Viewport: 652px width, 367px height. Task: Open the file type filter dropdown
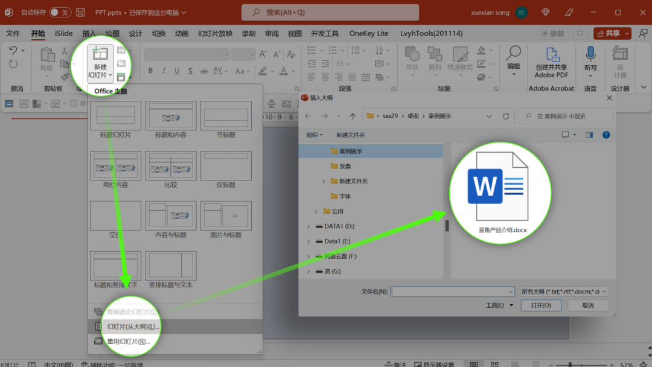[x=564, y=292]
